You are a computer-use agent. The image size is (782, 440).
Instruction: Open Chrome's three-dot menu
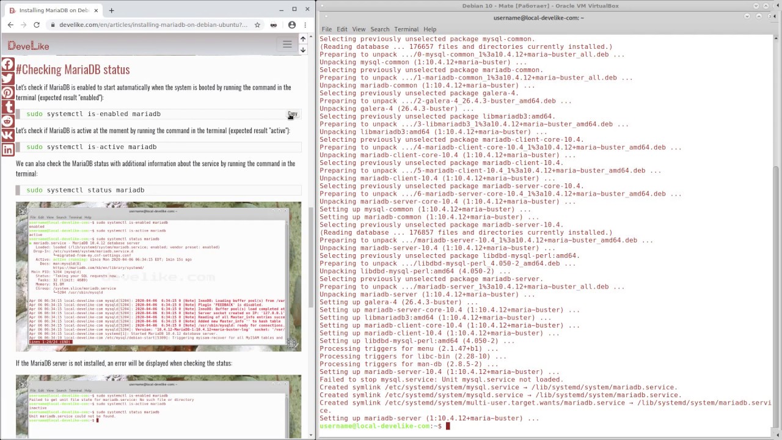[x=305, y=25]
